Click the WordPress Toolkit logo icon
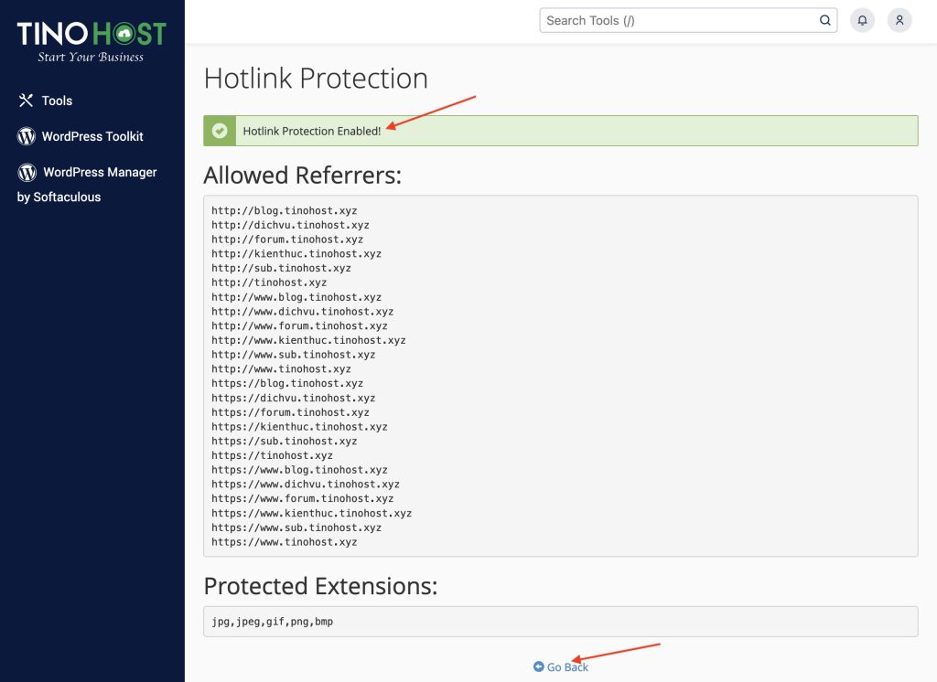This screenshot has height=682, width=937. (x=27, y=136)
